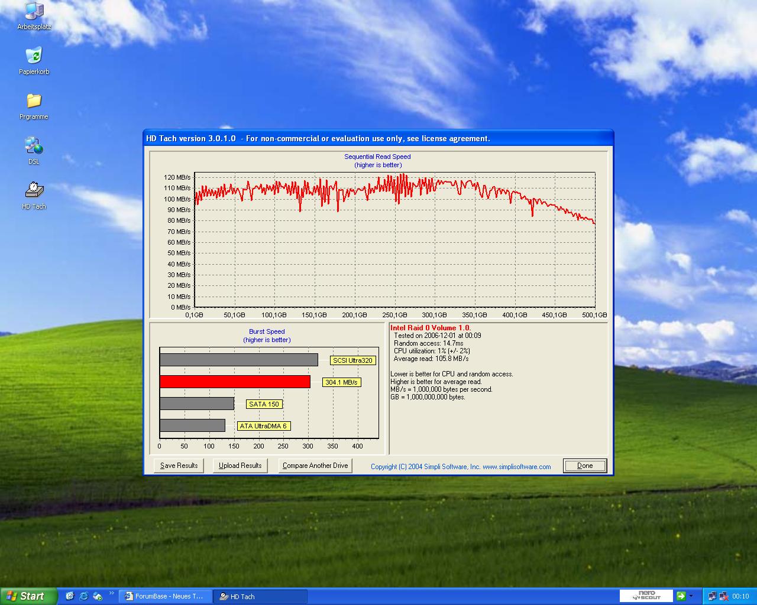
Task: Click the HD Tach window title bar
Action: click(x=378, y=138)
